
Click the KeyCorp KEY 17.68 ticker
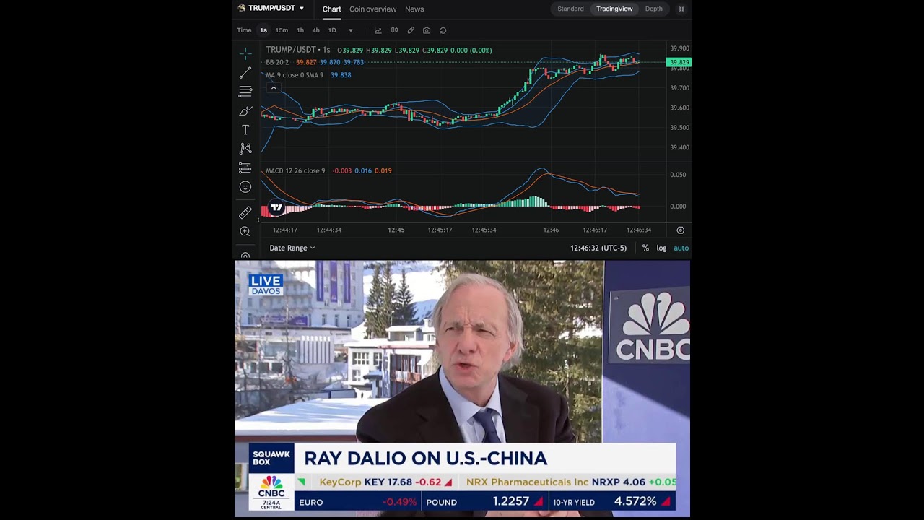tap(385, 482)
